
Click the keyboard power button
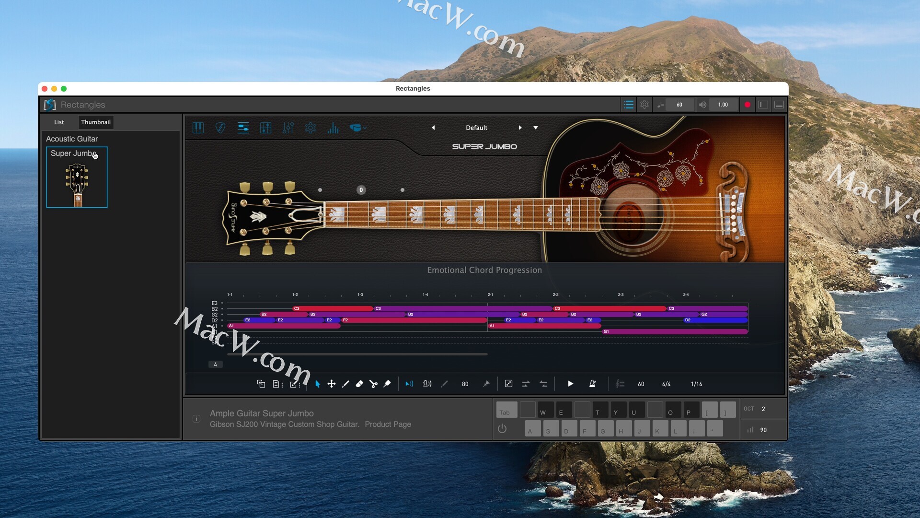click(502, 428)
